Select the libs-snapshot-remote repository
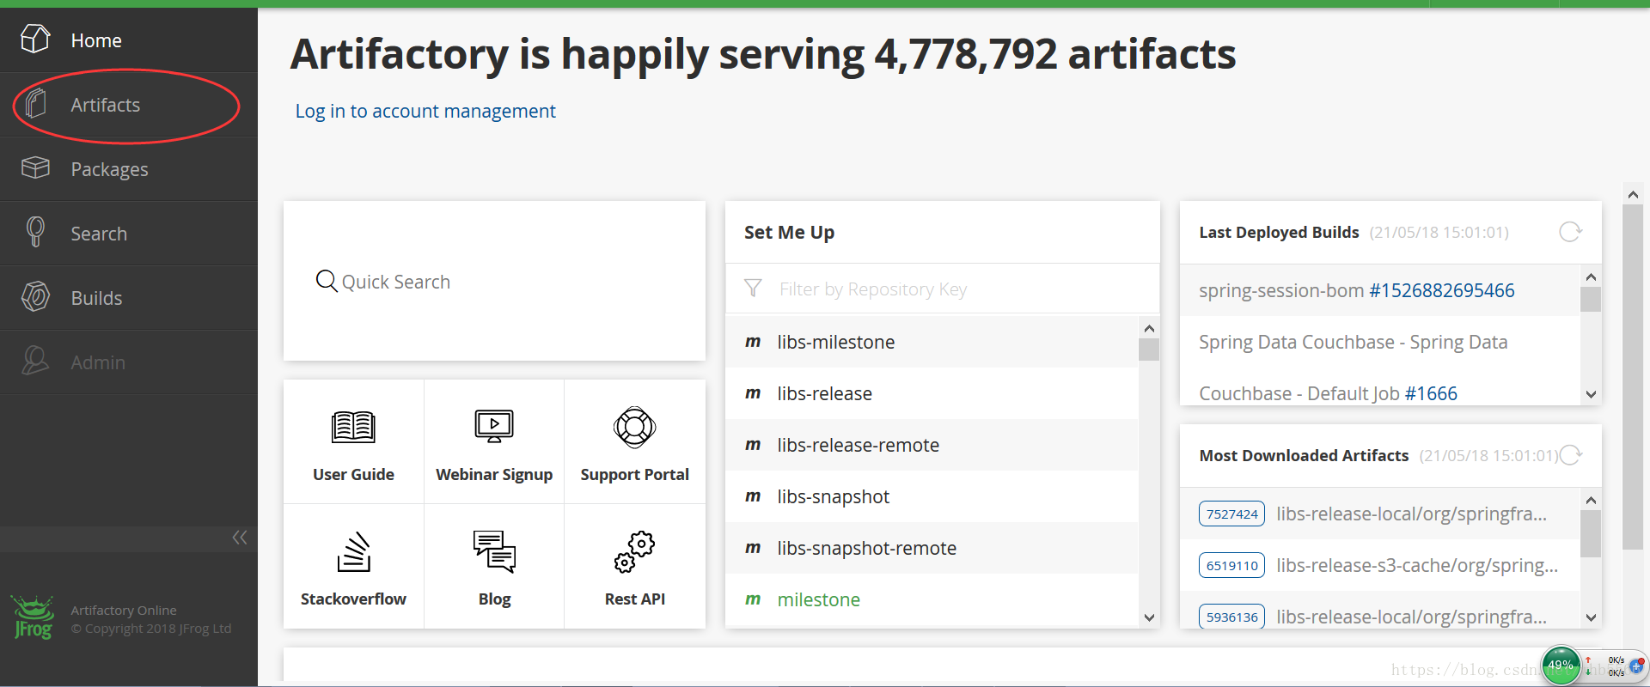The height and width of the screenshot is (687, 1650). point(932,548)
